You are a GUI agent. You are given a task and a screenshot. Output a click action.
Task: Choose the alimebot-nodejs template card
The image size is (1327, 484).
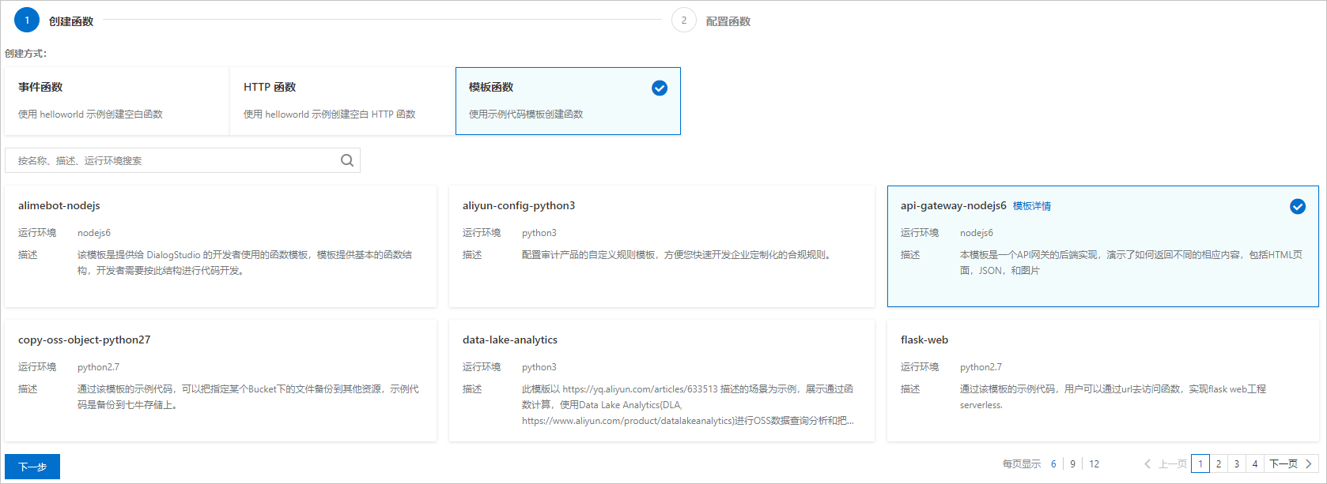click(221, 246)
